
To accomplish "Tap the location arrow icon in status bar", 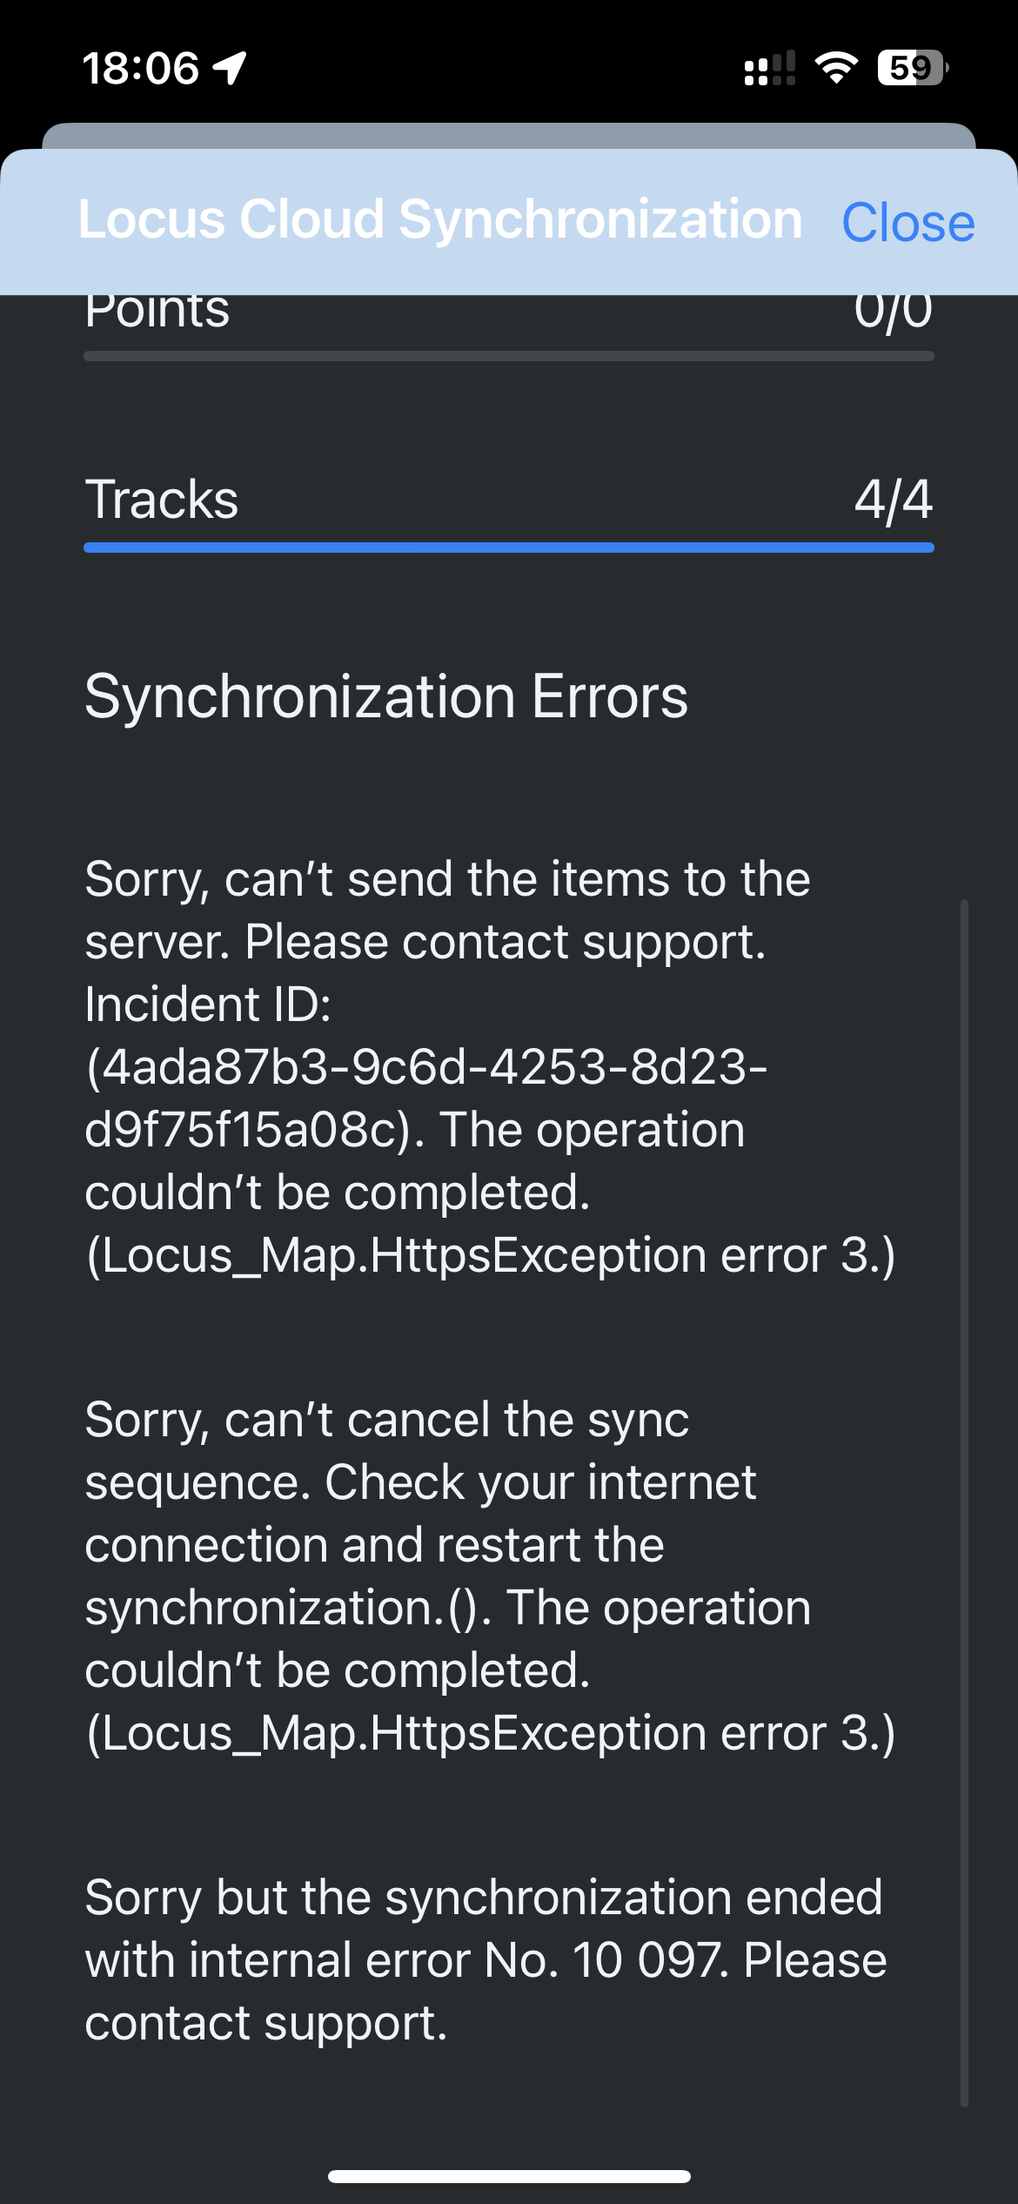I will (x=230, y=67).
